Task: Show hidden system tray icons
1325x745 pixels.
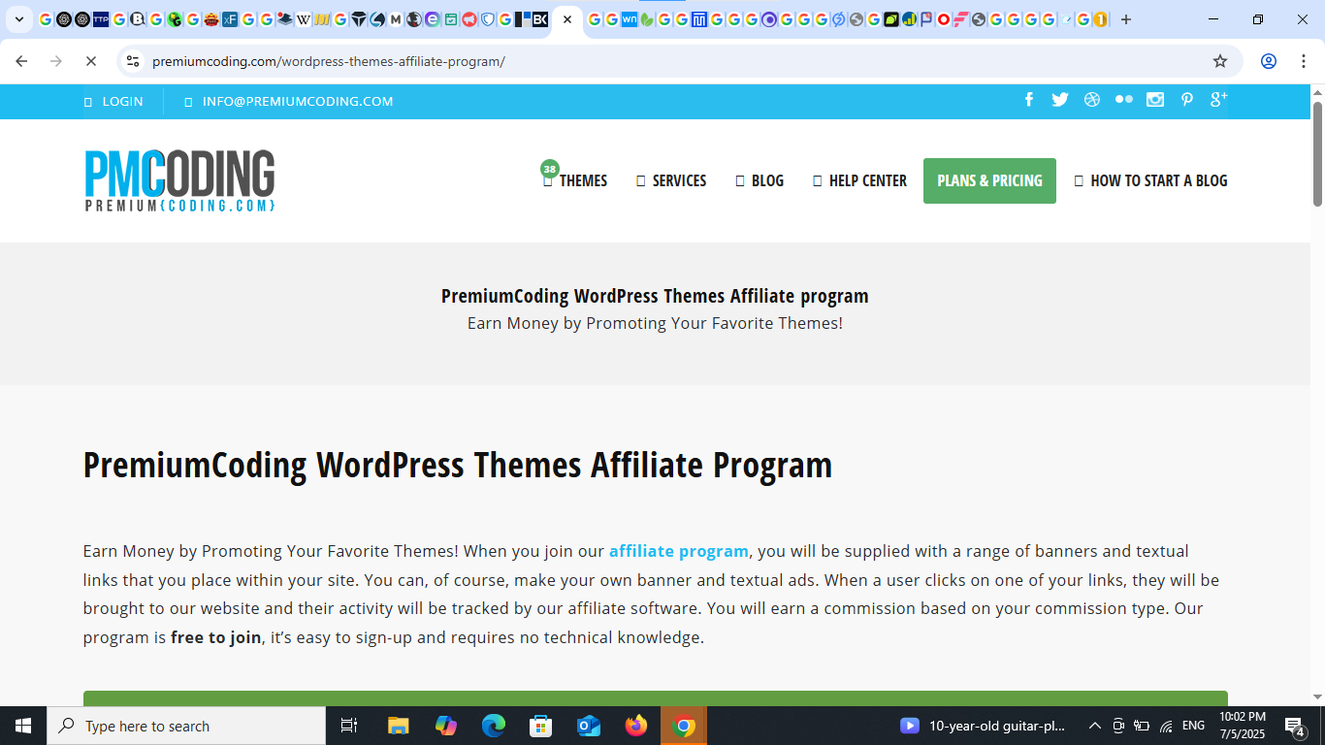Action: point(1094,726)
